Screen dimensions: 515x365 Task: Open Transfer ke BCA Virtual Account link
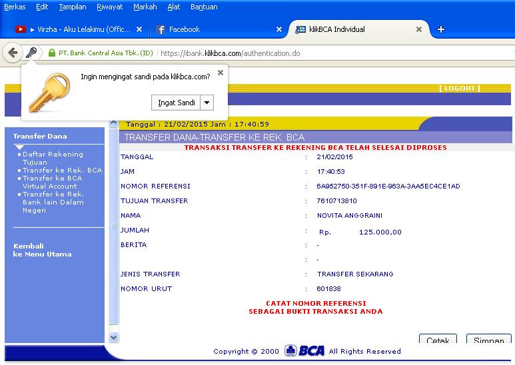(x=52, y=182)
